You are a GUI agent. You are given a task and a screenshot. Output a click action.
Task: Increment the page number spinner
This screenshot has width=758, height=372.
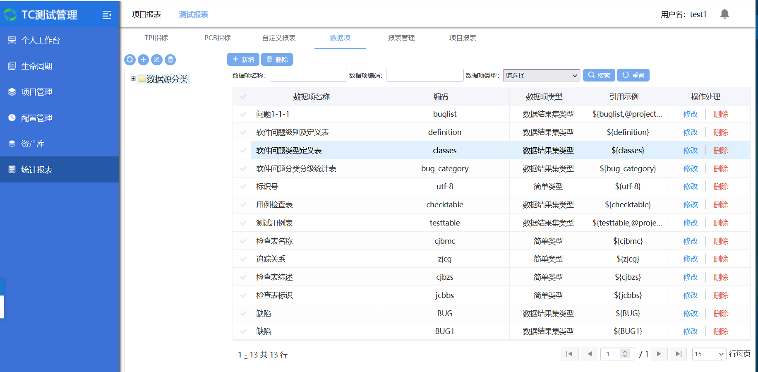(625, 352)
